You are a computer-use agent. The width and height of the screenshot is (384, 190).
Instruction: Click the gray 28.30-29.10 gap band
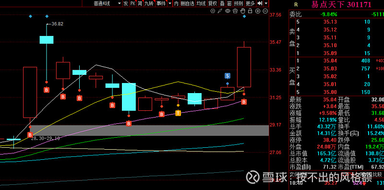(x=149, y=130)
